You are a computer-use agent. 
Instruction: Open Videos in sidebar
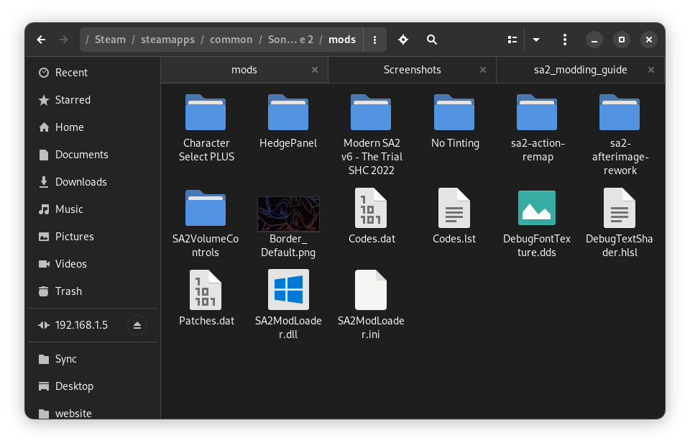[93, 264]
